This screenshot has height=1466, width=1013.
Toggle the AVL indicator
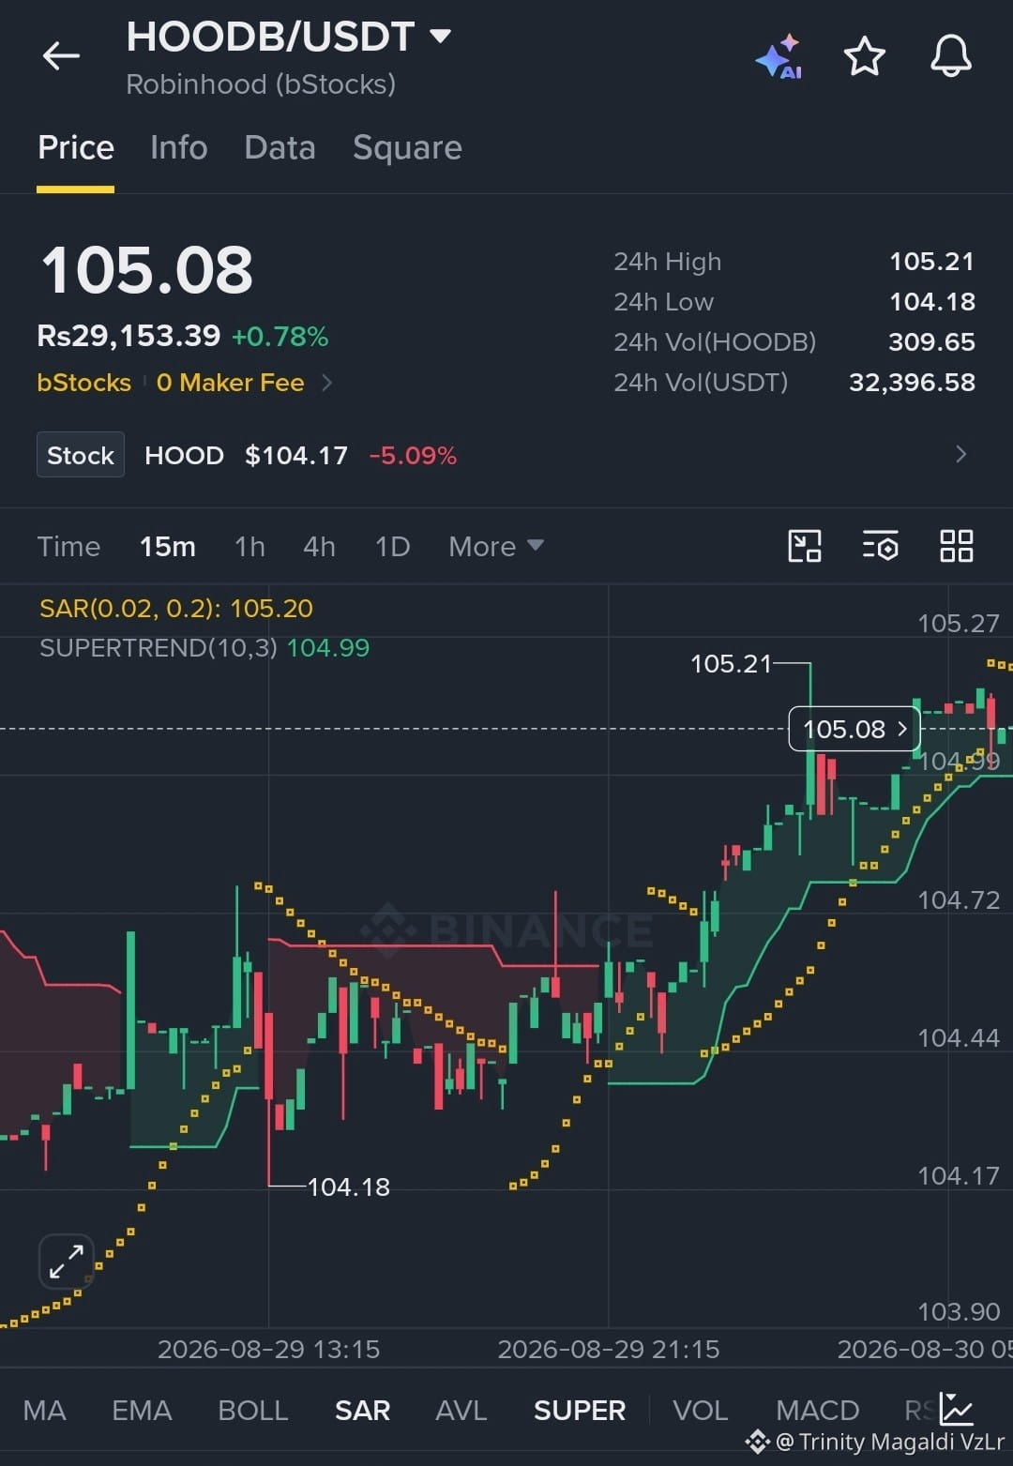tap(461, 1410)
